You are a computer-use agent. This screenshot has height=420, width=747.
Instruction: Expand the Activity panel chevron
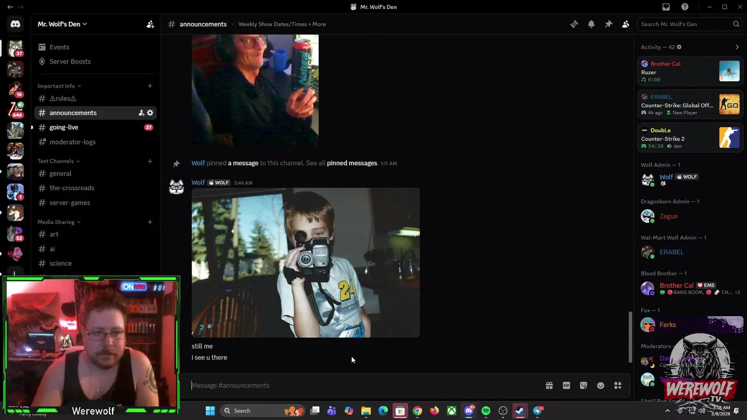coord(737,47)
